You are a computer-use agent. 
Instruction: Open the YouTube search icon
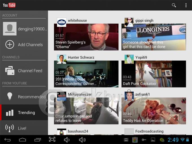click(174, 5)
